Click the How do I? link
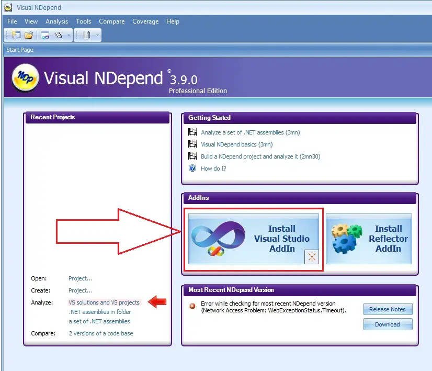This screenshot has width=432, height=371. 213,168
